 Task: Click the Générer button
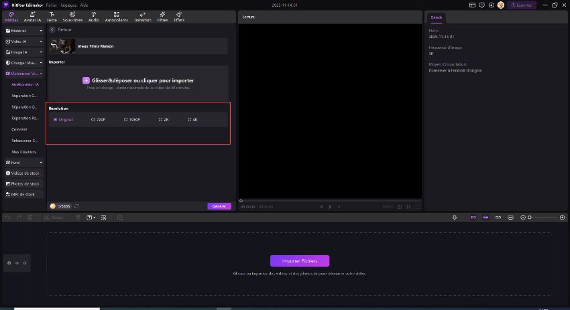click(219, 206)
